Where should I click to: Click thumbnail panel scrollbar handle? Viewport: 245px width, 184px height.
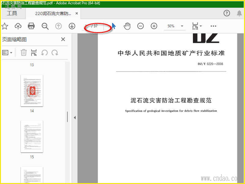pyautogui.click(x=67, y=117)
